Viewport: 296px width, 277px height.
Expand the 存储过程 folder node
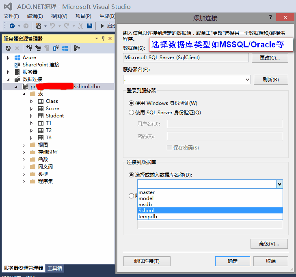point(24,152)
